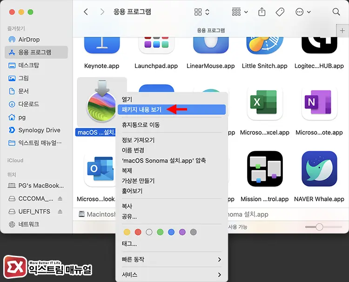Viewport: 349px width, 282px height.
Task: Open the tag editor toolbar icon
Action: click(x=280, y=12)
